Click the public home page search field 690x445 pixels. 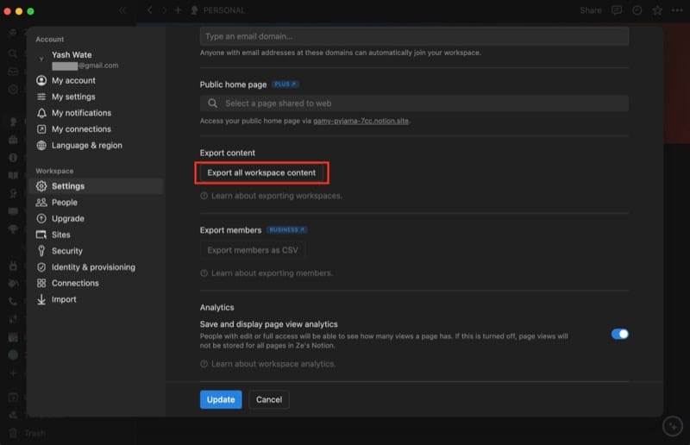pyautogui.click(x=414, y=103)
